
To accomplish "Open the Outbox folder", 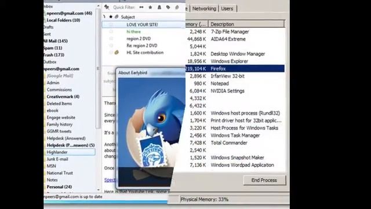I will [50, 62].
